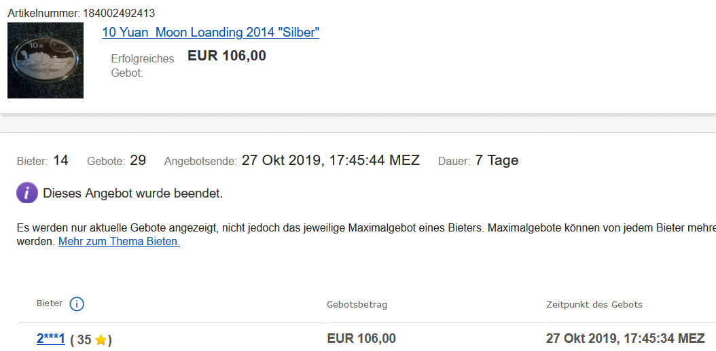The height and width of the screenshot is (351, 716).
Task: Click the Gebote count 29
Action: point(138,160)
